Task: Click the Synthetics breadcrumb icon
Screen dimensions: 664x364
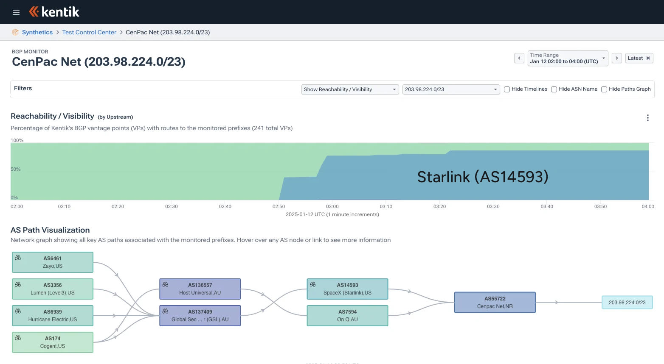Action: pos(15,32)
